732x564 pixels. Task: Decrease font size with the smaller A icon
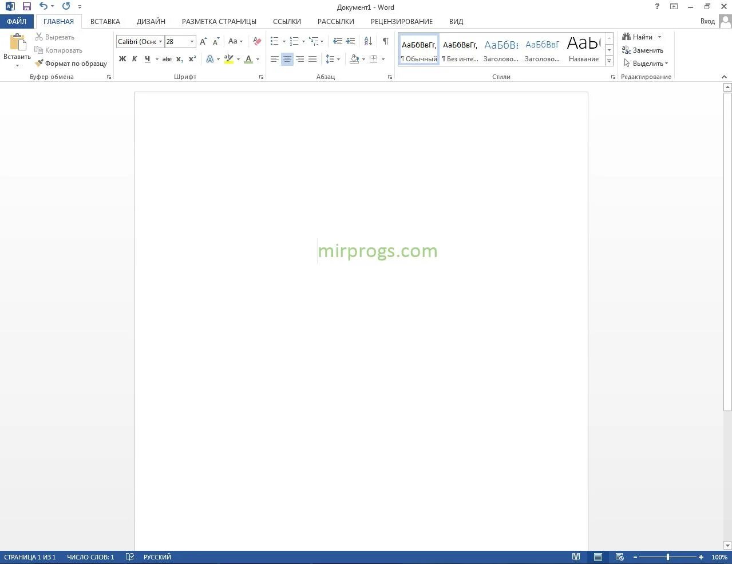[216, 41]
